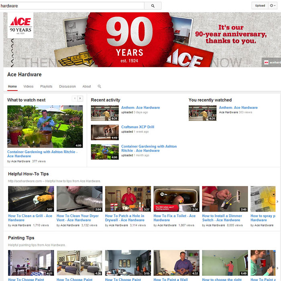Screen dimensions: 281x281
Task: Click by Ace Hardware under featured video
Action: coord(19,161)
